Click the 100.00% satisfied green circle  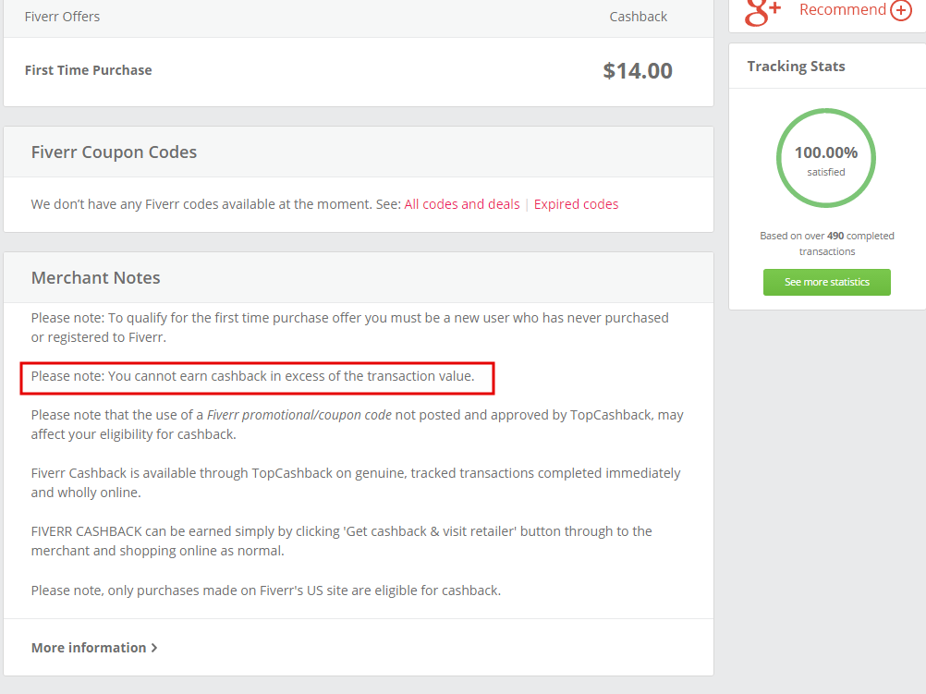click(x=825, y=158)
